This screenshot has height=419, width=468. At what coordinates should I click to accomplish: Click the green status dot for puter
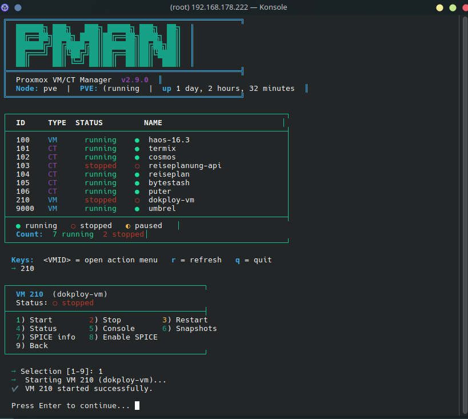click(x=137, y=191)
